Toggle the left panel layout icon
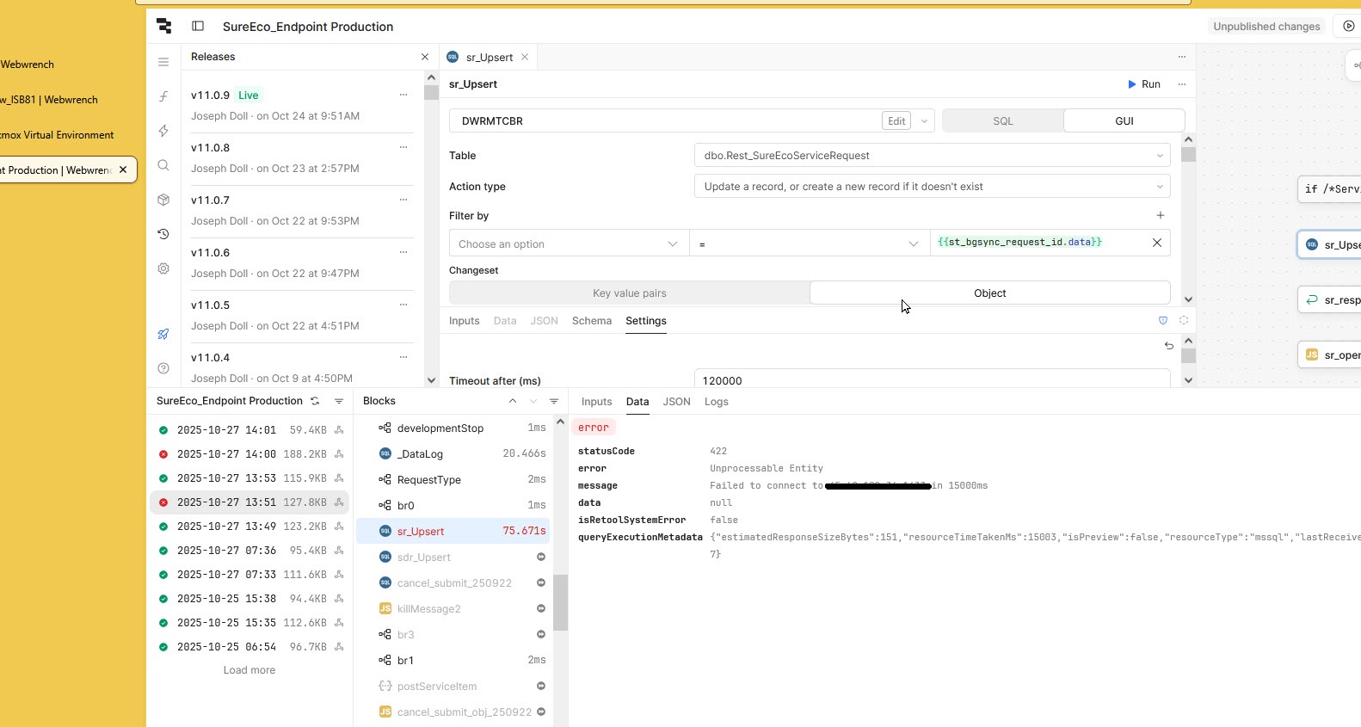This screenshot has height=727, width=1361. [x=198, y=26]
